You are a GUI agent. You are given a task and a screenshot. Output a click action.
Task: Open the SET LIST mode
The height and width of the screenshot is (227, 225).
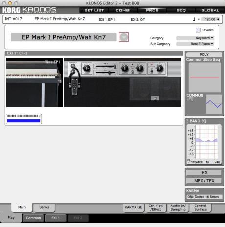[x=94, y=10]
